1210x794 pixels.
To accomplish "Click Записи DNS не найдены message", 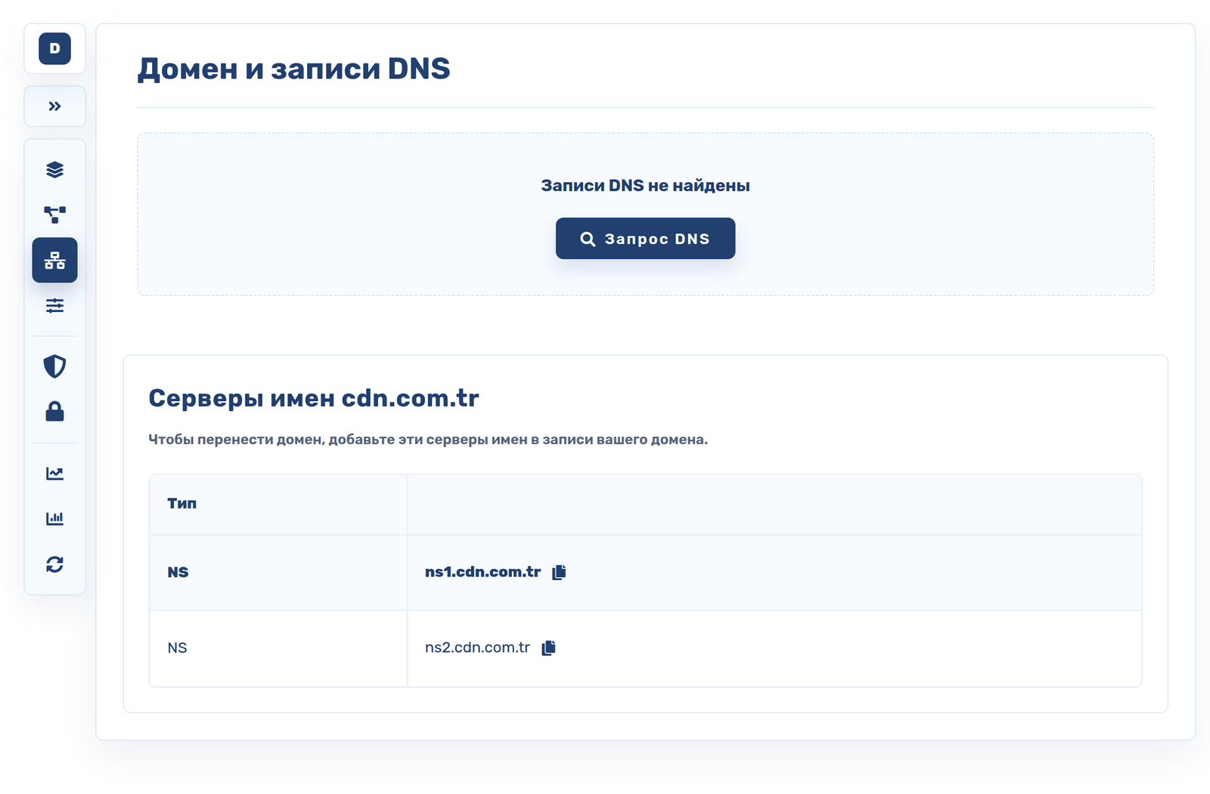I will pos(645,186).
